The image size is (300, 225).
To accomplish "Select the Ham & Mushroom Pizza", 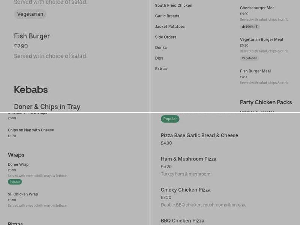I will (x=188, y=159).
